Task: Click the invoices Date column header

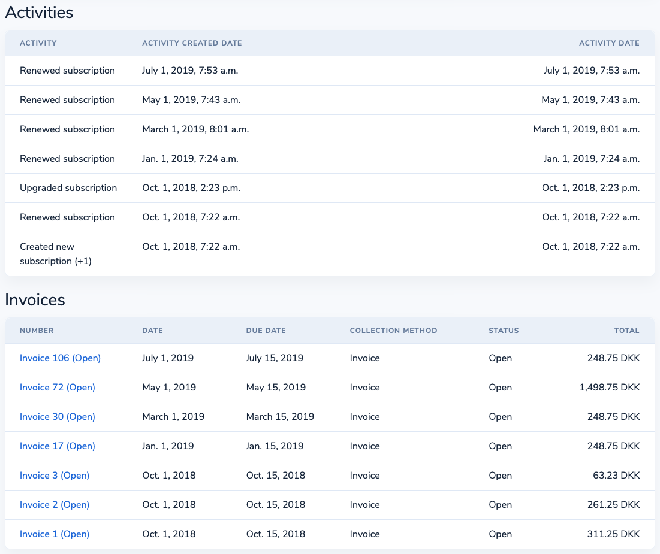Action: [x=152, y=331]
